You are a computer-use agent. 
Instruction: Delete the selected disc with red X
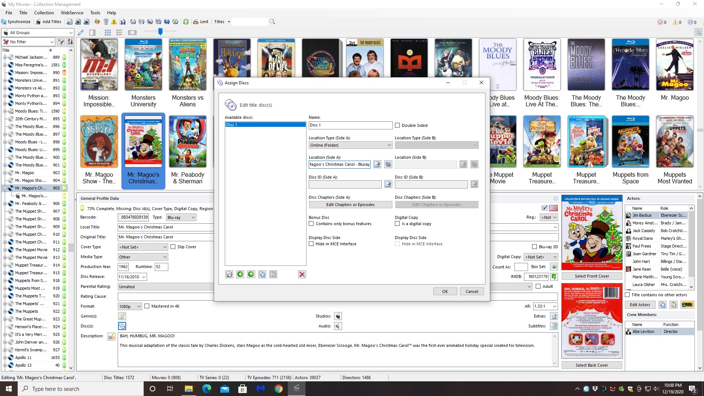pos(302,274)
